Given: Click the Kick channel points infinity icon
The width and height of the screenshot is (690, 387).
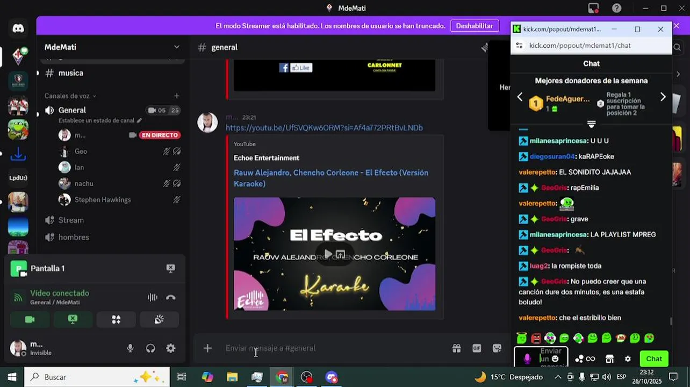Looking at the screenshot, I should [591, 359].
